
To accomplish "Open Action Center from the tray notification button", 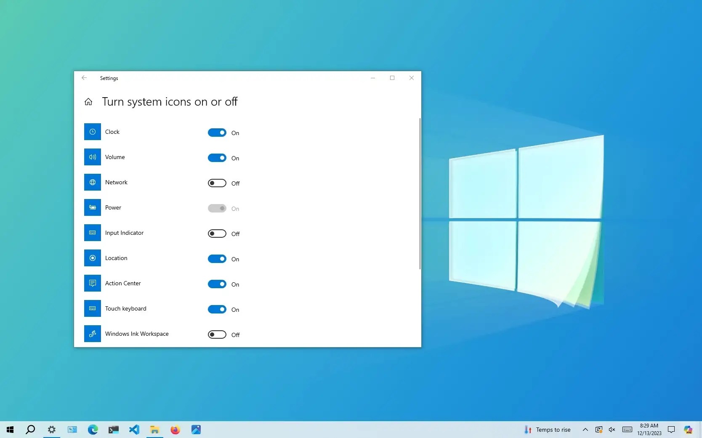I will (x=671, y=430).
